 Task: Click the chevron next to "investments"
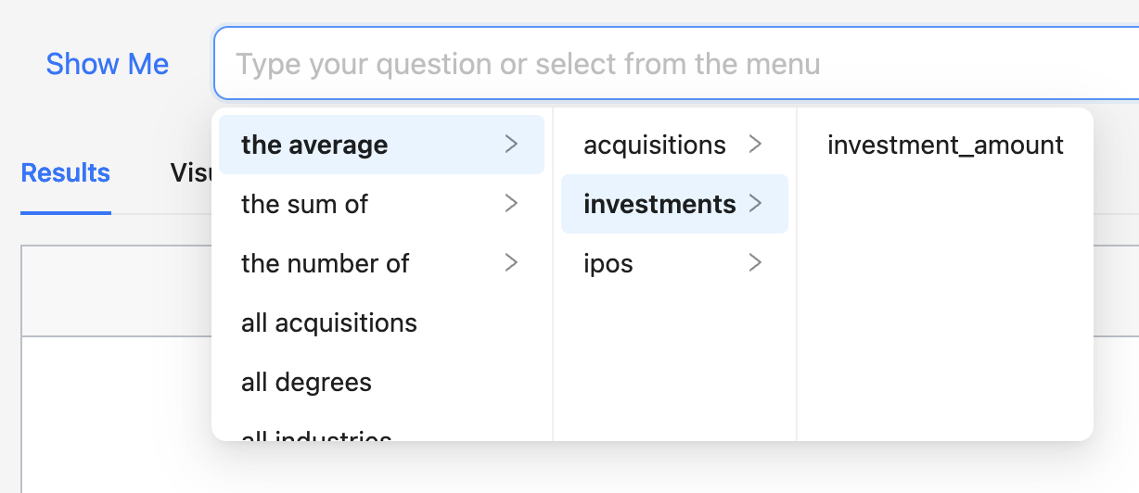point(755,204)
